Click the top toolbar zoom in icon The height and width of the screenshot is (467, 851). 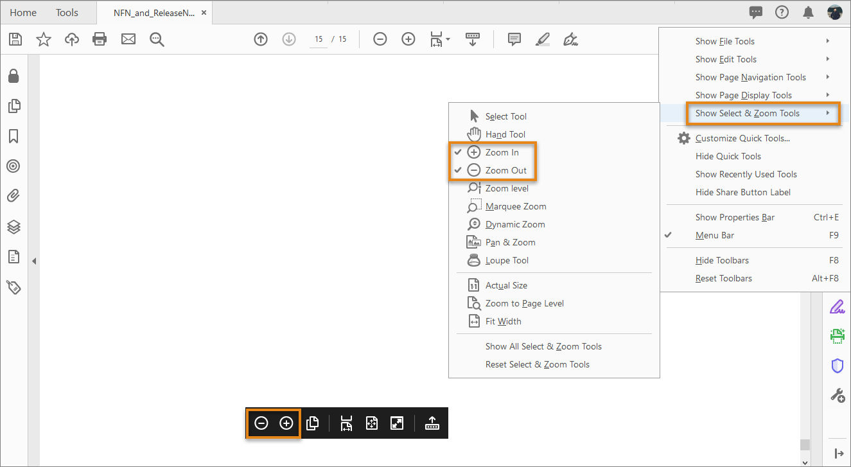[408, 39]
